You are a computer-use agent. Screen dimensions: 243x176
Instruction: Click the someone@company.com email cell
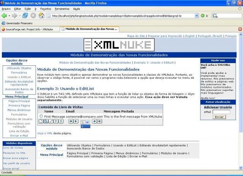pyautogui.click(x=84, y=116)
